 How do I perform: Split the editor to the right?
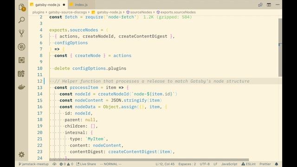(269, 5)
